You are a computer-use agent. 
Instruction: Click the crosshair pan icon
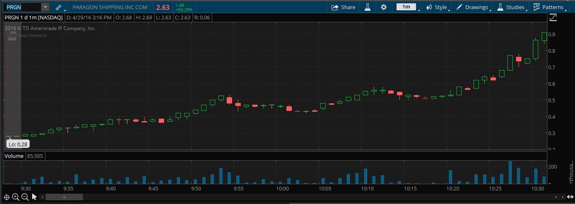pyautogui.click(x=6, y=197)
